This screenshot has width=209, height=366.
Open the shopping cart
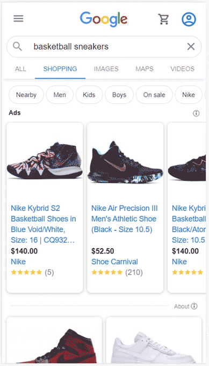(x=163, y=19)
